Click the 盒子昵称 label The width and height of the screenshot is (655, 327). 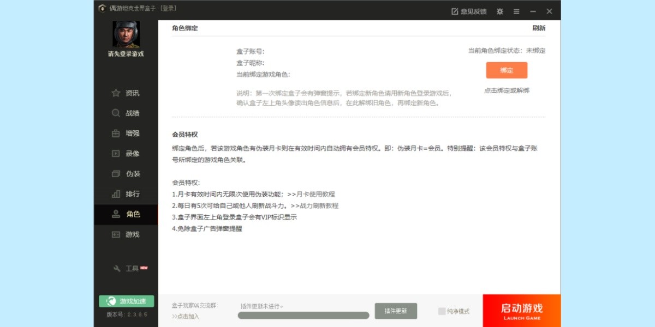[251, 63]
